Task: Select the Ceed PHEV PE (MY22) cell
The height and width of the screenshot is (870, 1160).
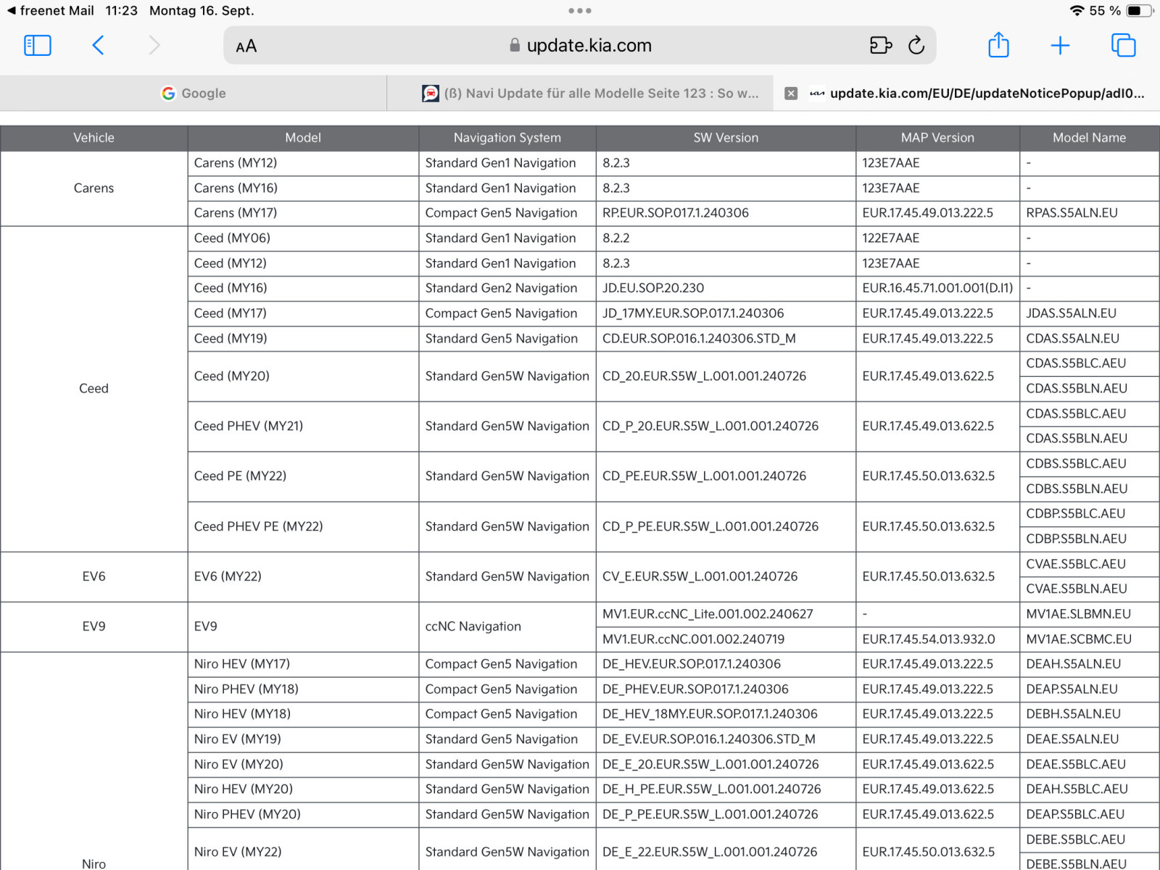Action: tap(303, 526)
